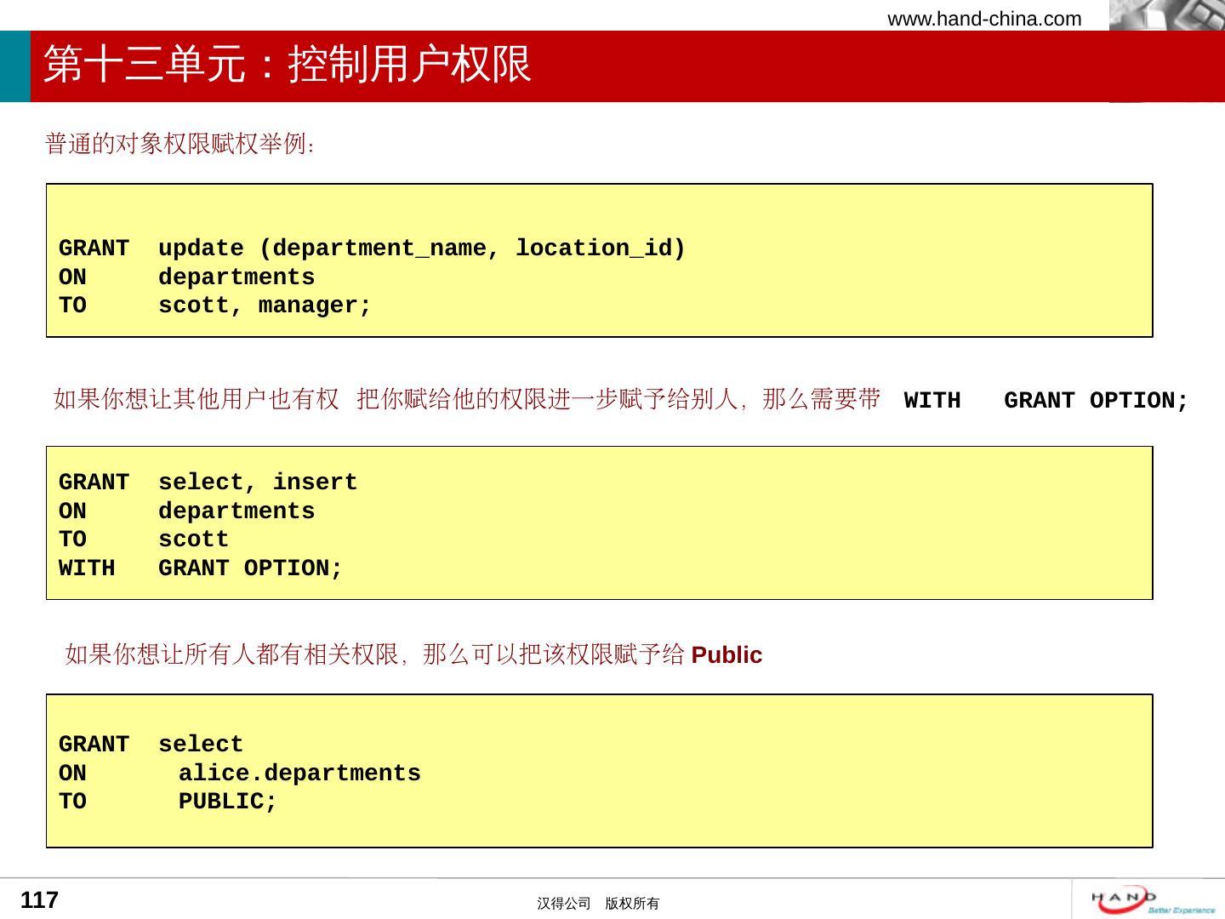Click the page number 117
1225x919 pixels.
(39, 900)
